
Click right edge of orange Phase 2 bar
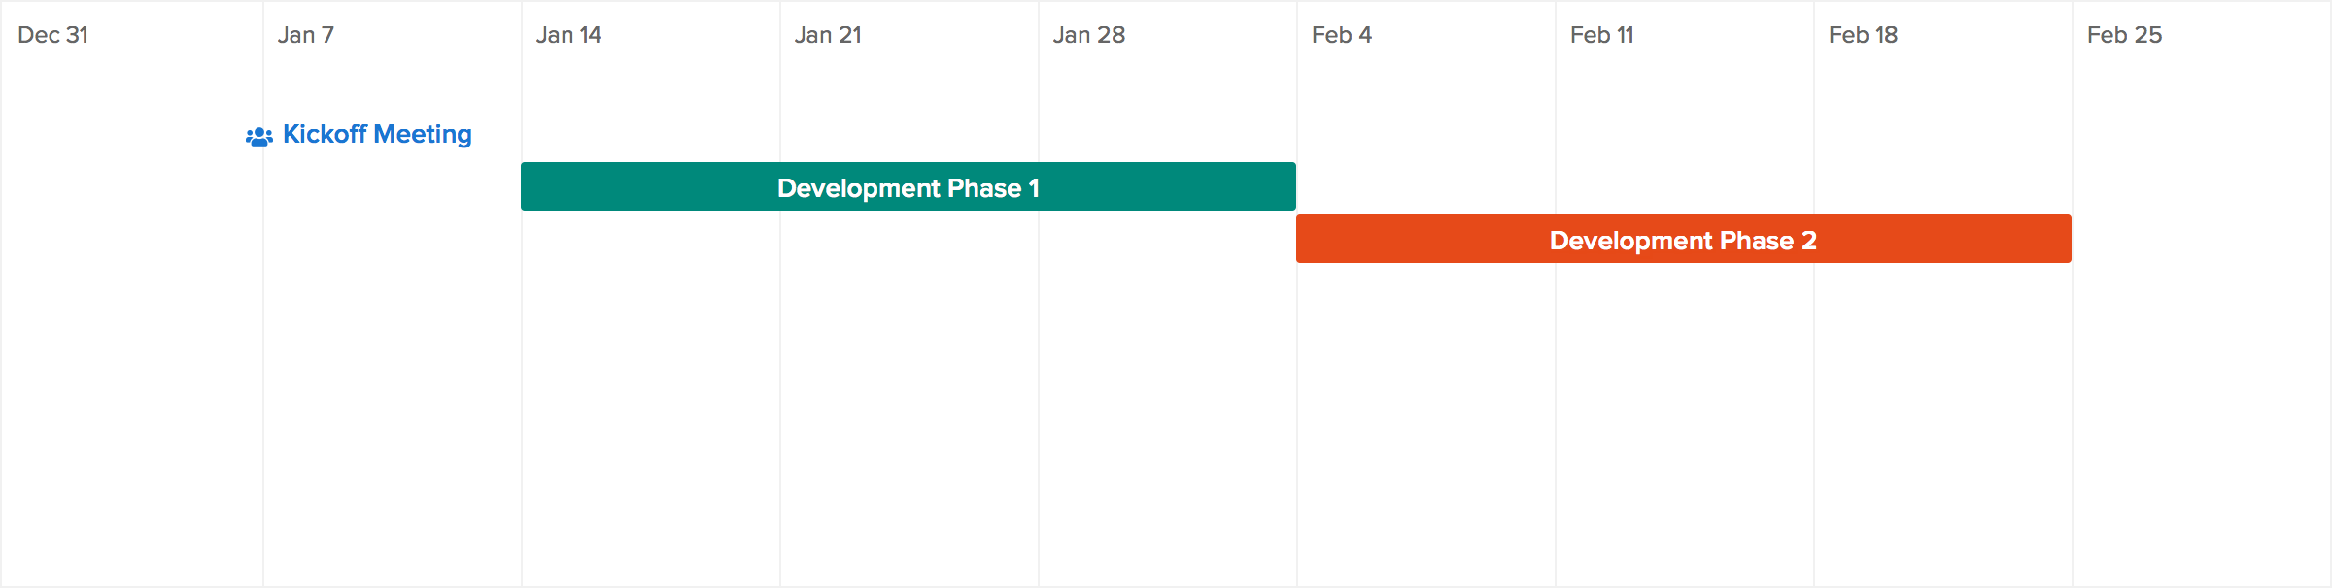click(2069, 239)
